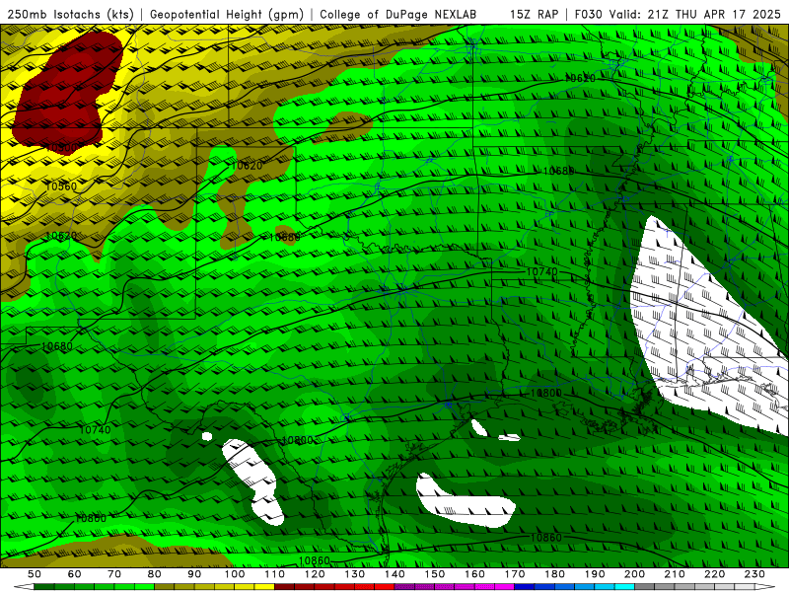
Task: Click the color bar value 210
Action: tap(675, 574)
